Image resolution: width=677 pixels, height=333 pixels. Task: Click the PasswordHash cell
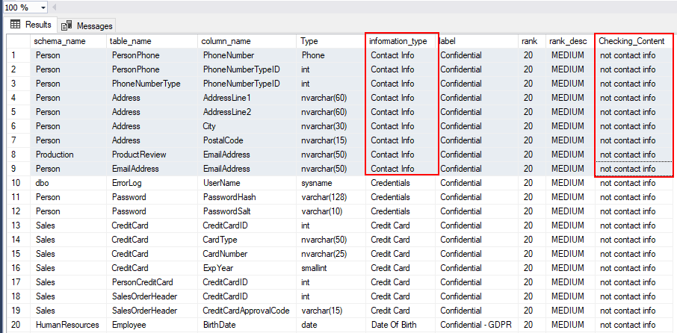tap(247, 197)
